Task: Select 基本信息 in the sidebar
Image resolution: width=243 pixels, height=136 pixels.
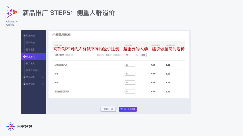Action: click(30, 50)
